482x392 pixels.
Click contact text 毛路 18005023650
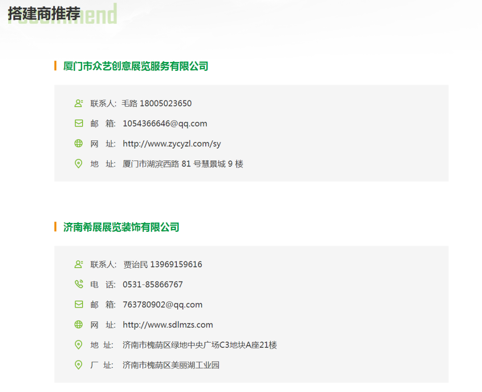point(157,103)
